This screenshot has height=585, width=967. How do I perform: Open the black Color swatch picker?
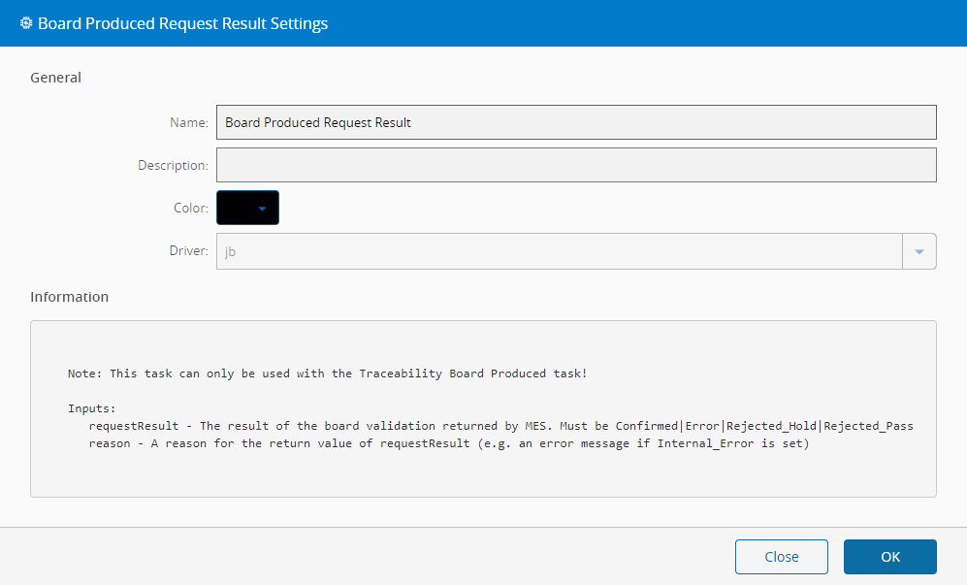pyautogui.click(x=238, y=208)
